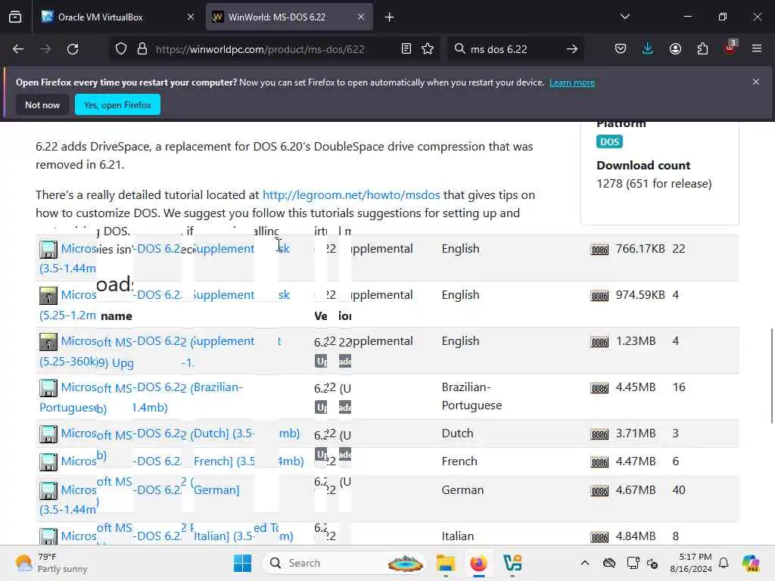This screenshot has width=775, height=581.
Task: Open the MS-DOS 6.22 Italian download link
Action: [x=177, y=536]
